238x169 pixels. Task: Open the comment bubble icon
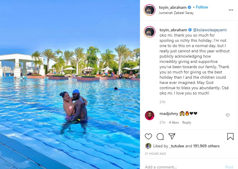click(160, 137)
